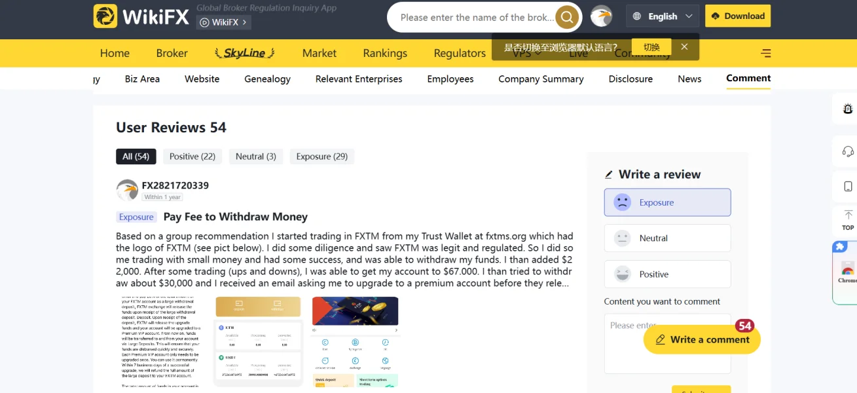857x393 pixels.
Task: Open the hamburger menu icon in yellow bar
Action: 765,53
